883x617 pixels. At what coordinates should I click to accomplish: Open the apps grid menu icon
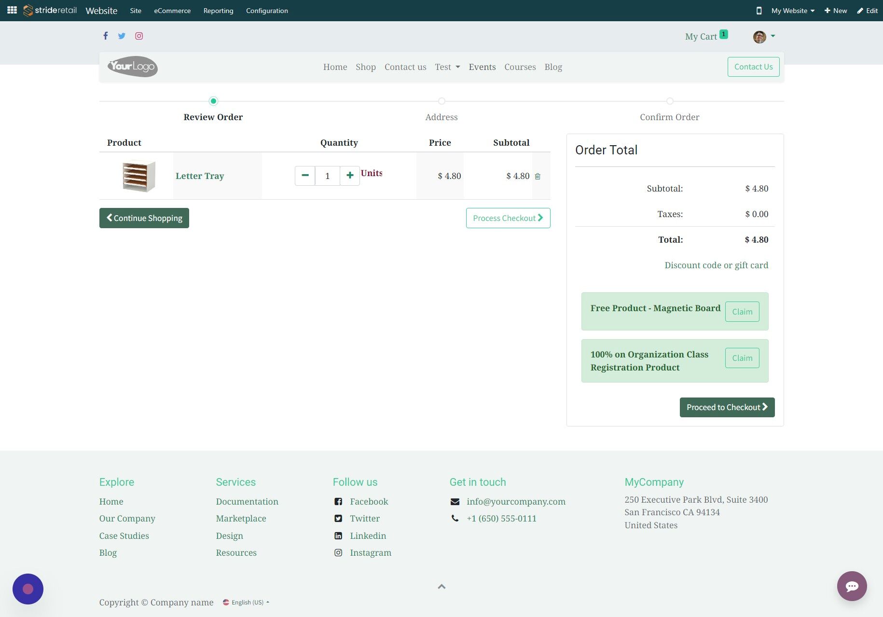tap(12, 10)
